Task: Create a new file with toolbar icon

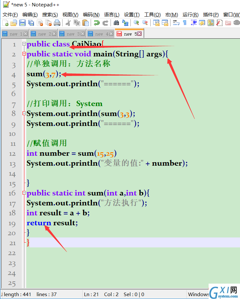Action: [x=5, y=23]
